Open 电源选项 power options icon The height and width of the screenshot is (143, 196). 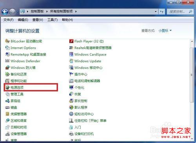pos(7,88)
